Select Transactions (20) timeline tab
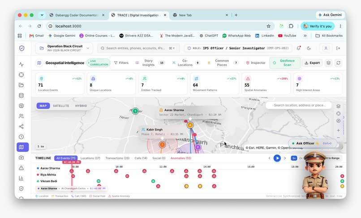The image size is (361, 218). (117, 158)
